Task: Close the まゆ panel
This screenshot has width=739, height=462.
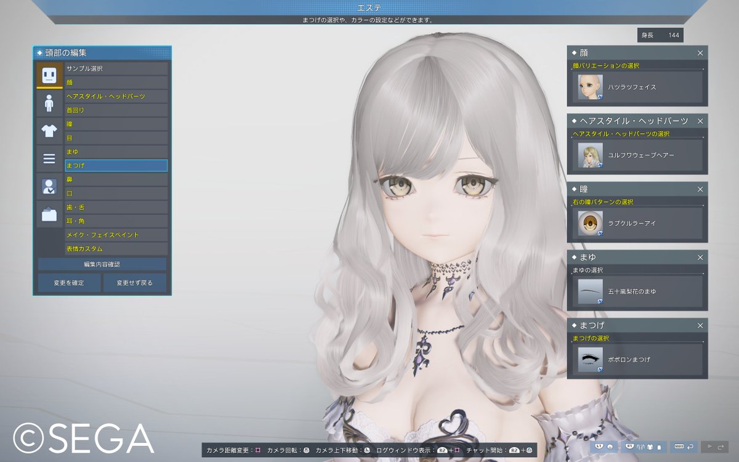Action: coord(700,257)
